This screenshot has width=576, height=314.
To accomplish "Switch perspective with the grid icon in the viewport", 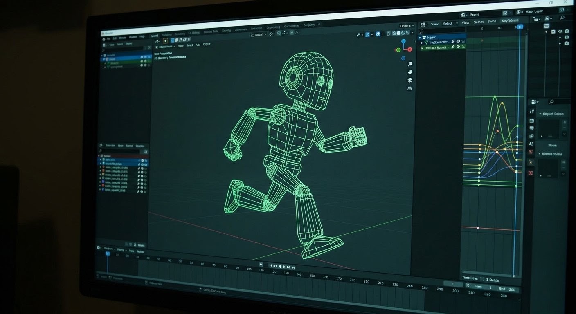I will tap(410, 88).
